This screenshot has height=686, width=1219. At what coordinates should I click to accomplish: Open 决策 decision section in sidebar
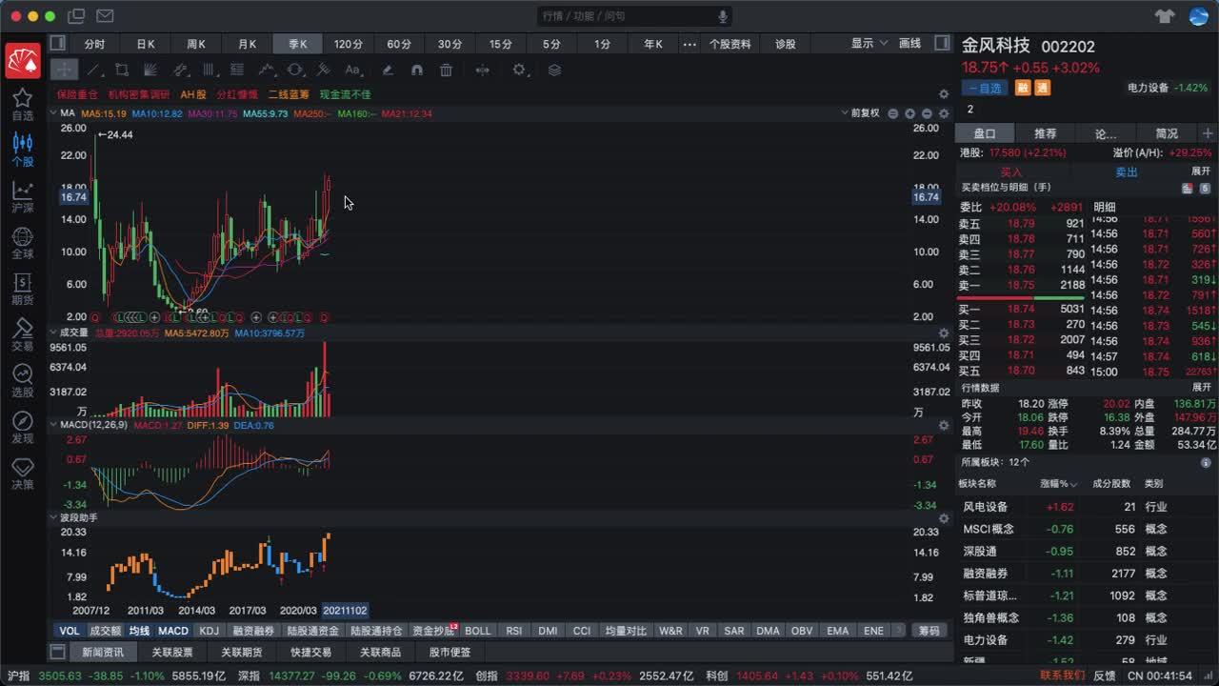click(22, 473)
